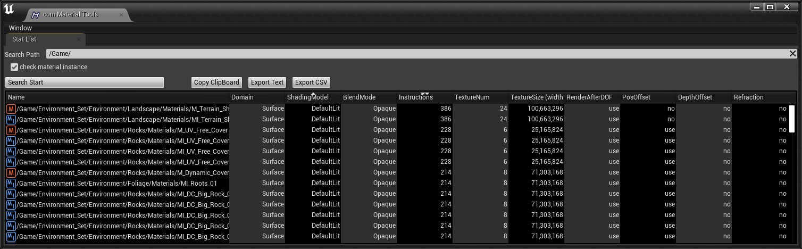Click the Copy ClipBoard button
Screen dimensions: 802x249
tap(217, 82)
